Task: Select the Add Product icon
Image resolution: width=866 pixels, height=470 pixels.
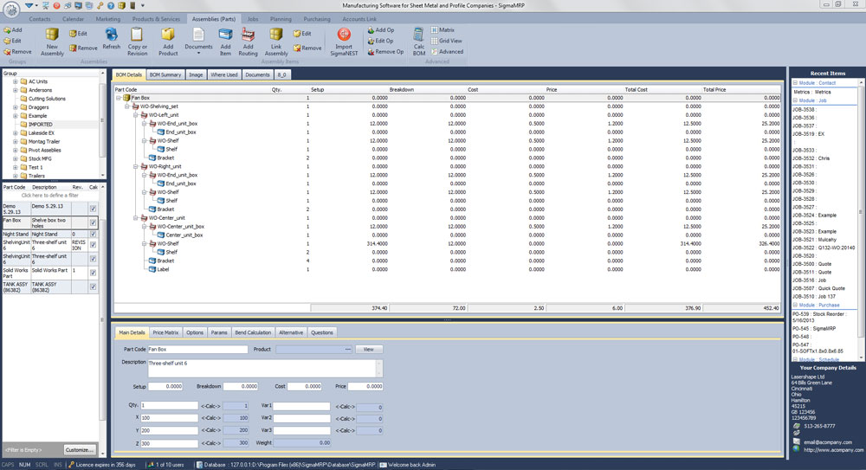Action: 168,35
